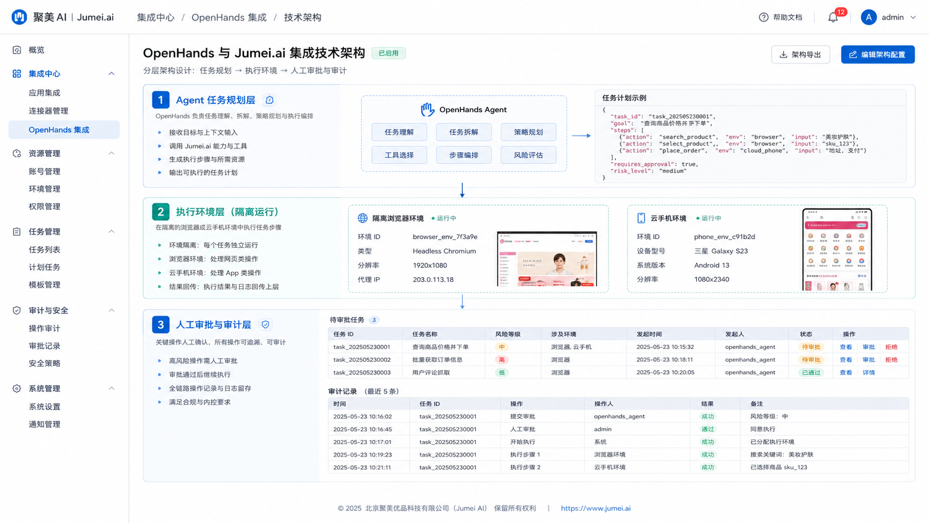
Task: Click the download icon in 架构导出
Action: [x=783, y=54]
